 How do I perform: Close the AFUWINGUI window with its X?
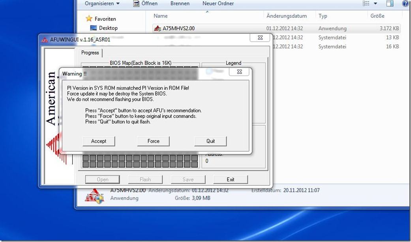(260, 38)
